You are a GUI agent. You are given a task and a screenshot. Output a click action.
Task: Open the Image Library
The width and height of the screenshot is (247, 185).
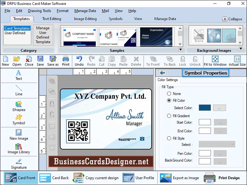click(19, 150)
